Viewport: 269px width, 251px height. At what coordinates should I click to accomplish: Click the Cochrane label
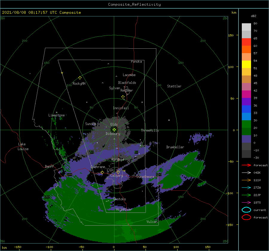coord(98,167)
